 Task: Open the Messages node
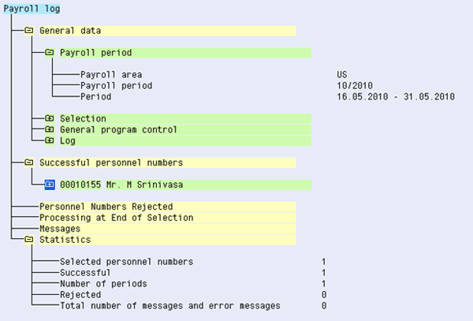pyautogui.click(x=61, y=228)
